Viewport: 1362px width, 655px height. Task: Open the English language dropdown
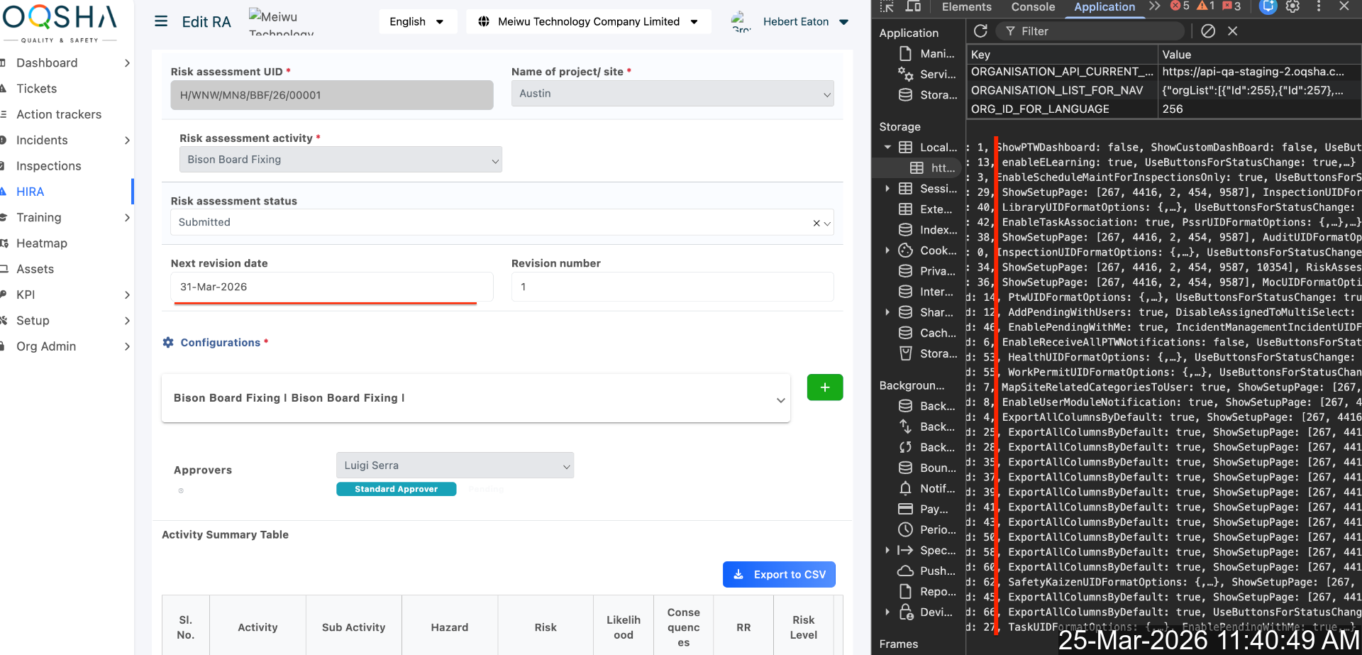[x=417, y=21]
